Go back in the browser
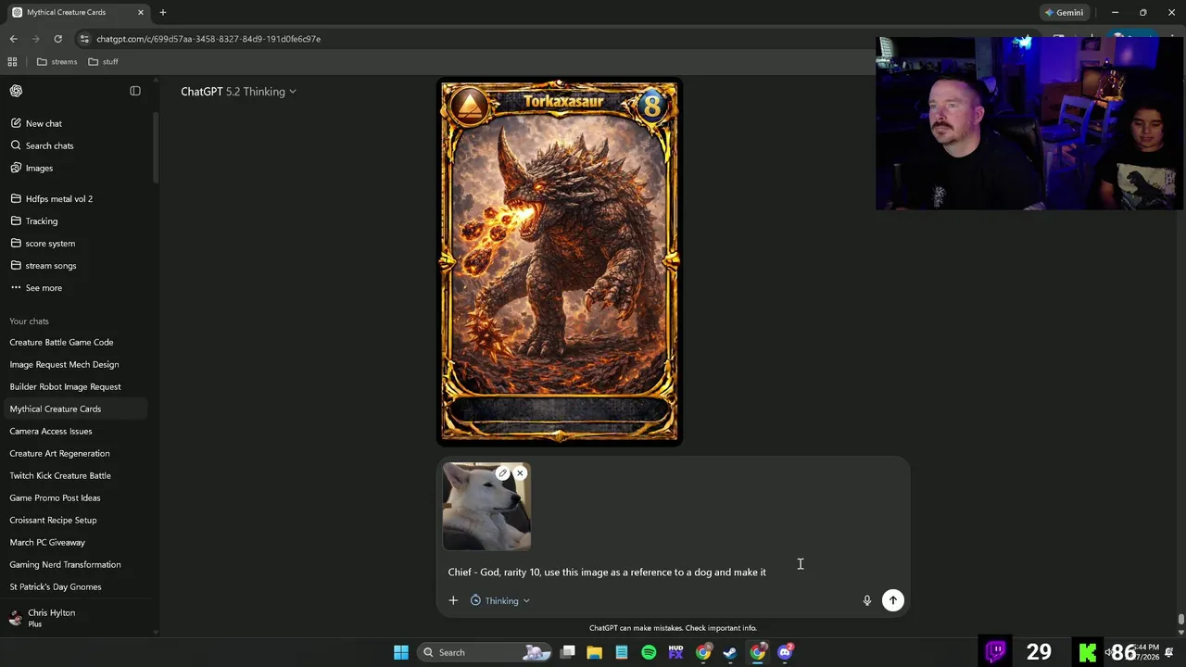Image resolution: width=1186 pixels, height=667 pixels. point(13,39)
